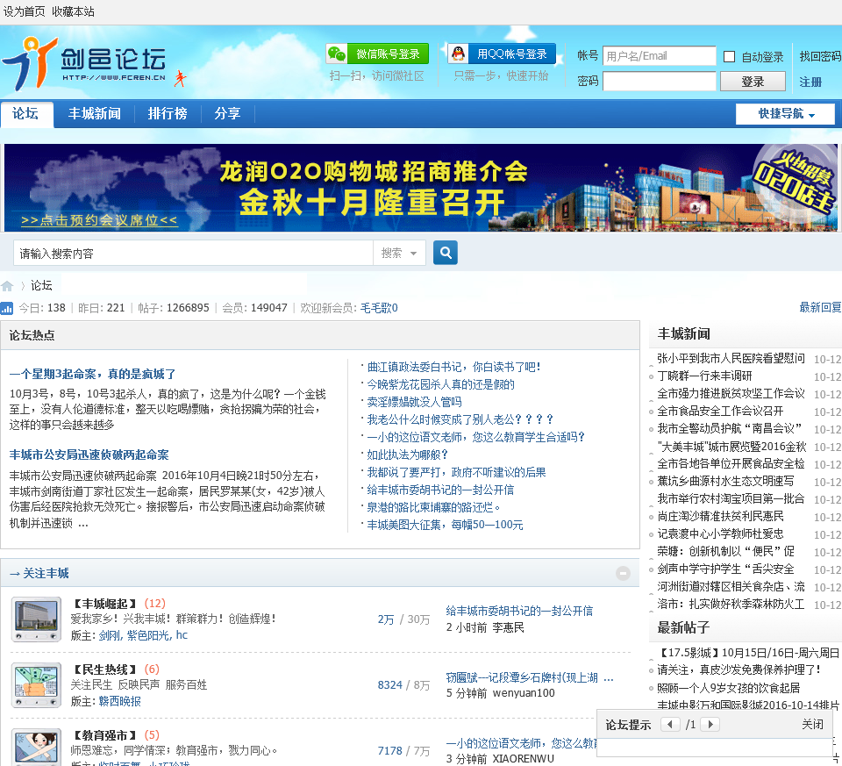
Task: Click >>点击预约会议席位<< banner link
Action: point(99,220)
